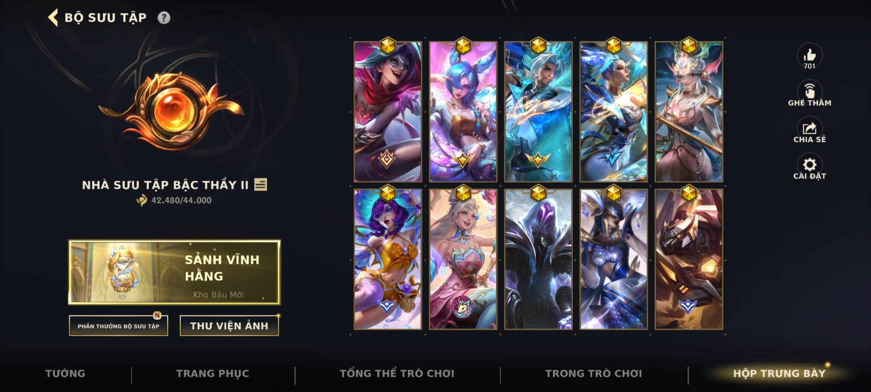The height and width of the screenshot is (392, 871).
Task: Switch to the Tướng tab
Action: (x=65, y=373)
